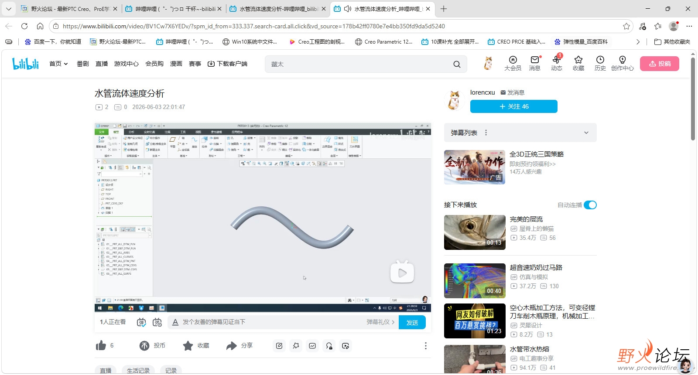Open 游戏中心 navigation item
Image resolution: width=698 pixels, height=375 pixels.
127,64
